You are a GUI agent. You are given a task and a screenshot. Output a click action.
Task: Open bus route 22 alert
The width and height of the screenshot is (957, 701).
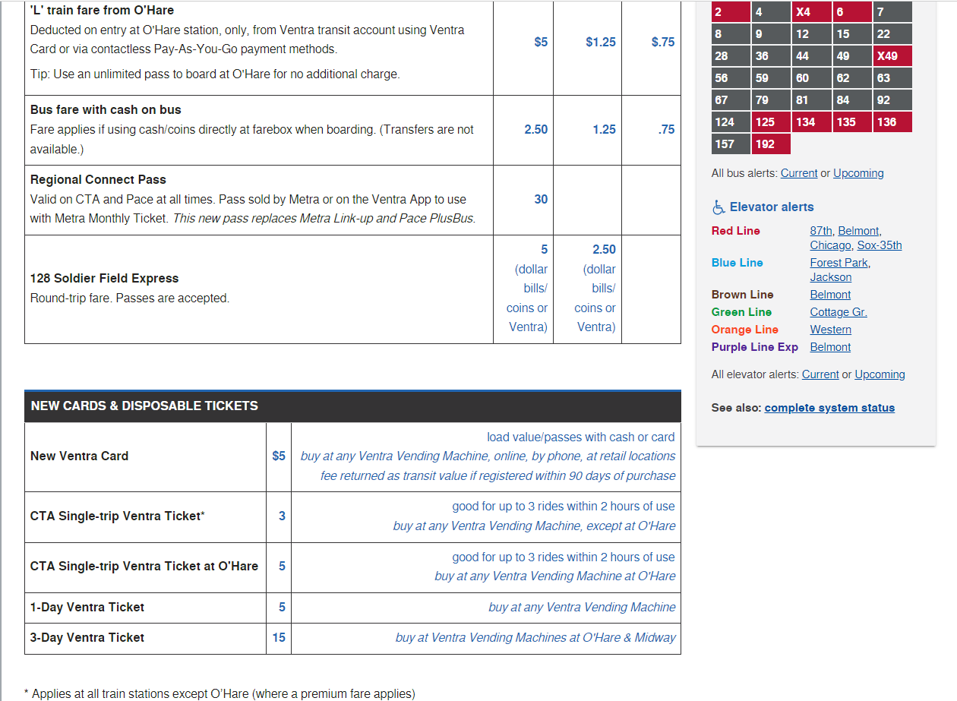(x=892, y=34)
